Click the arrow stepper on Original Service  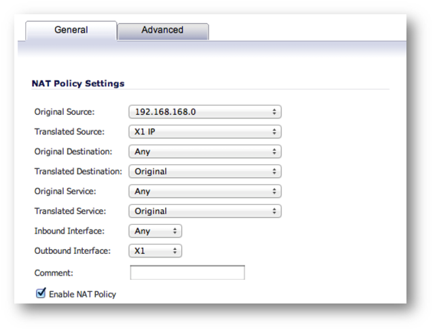pos(275,191)
